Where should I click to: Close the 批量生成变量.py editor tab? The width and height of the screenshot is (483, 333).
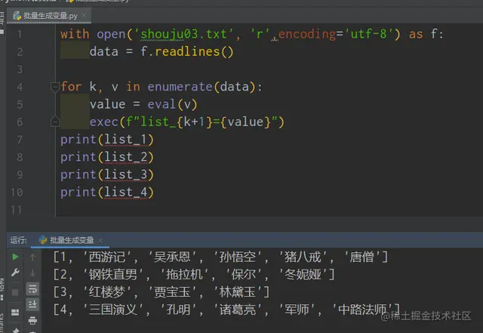[x=84, y=15]
